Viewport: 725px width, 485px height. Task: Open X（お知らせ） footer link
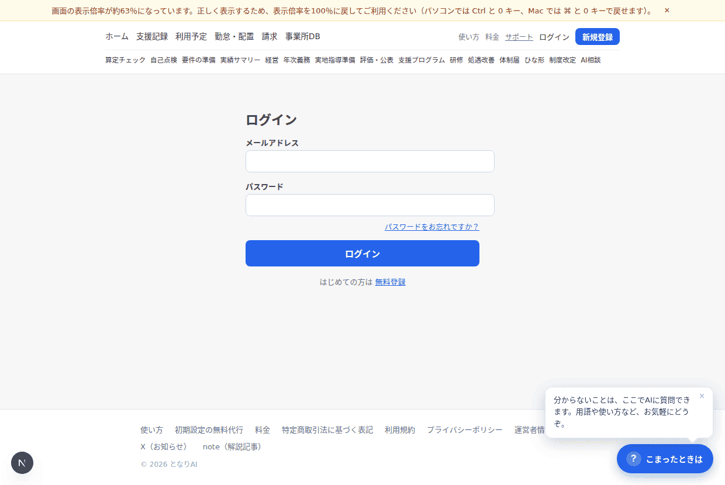[x=166, y=447]
